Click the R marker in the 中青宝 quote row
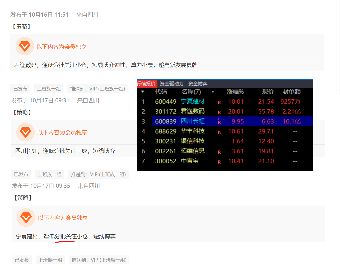This screenshot has width=340, height=269. point(219,162)
